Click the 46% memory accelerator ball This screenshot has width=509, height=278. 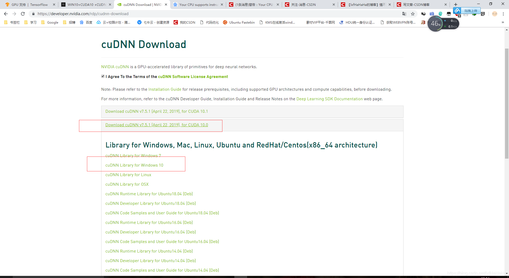click(x=436, y=24)
